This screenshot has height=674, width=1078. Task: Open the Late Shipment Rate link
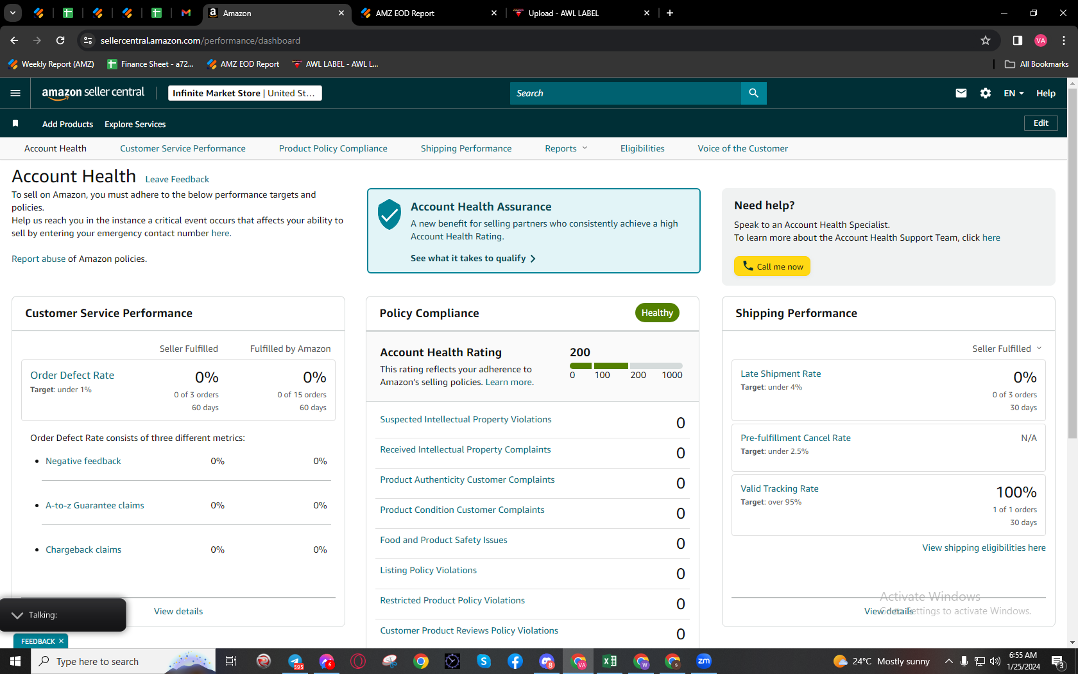(781, 374)
